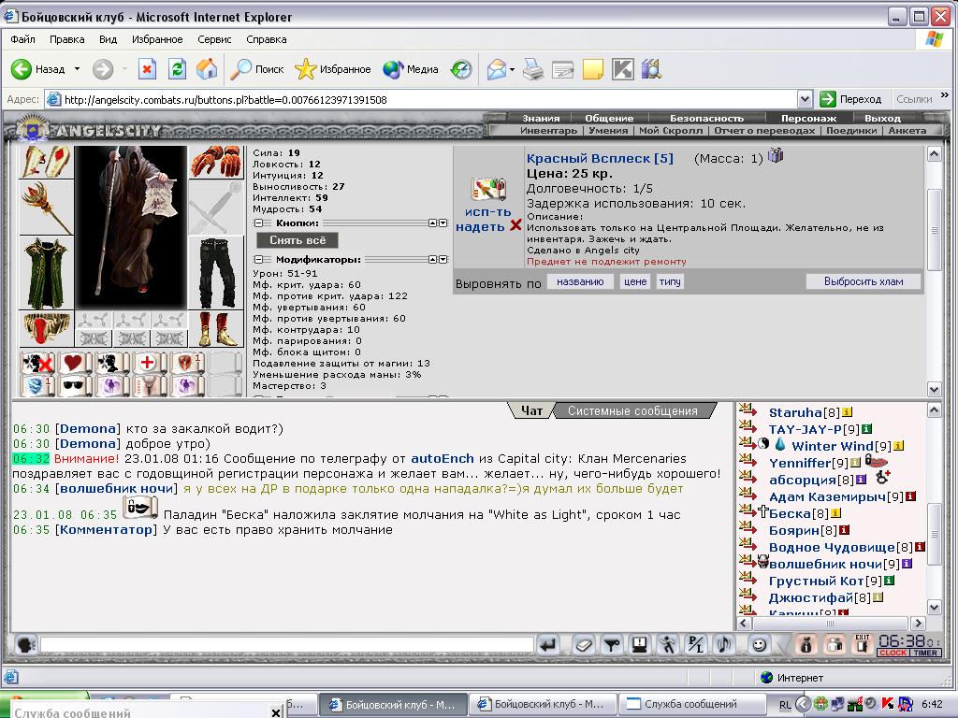Click the chat filter funnel icon

(612, 645)
